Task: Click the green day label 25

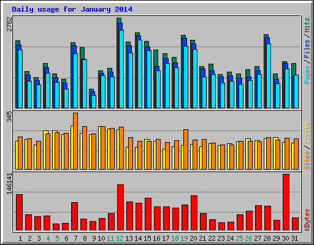Action: pyautogui.click(x=239, y=238)
